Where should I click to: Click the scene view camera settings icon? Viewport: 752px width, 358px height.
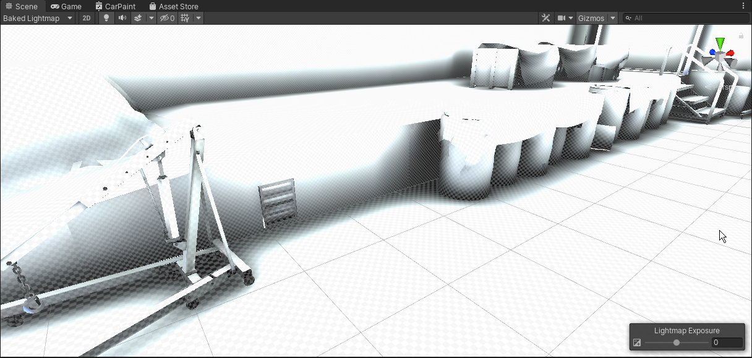[x=562, y=18]
